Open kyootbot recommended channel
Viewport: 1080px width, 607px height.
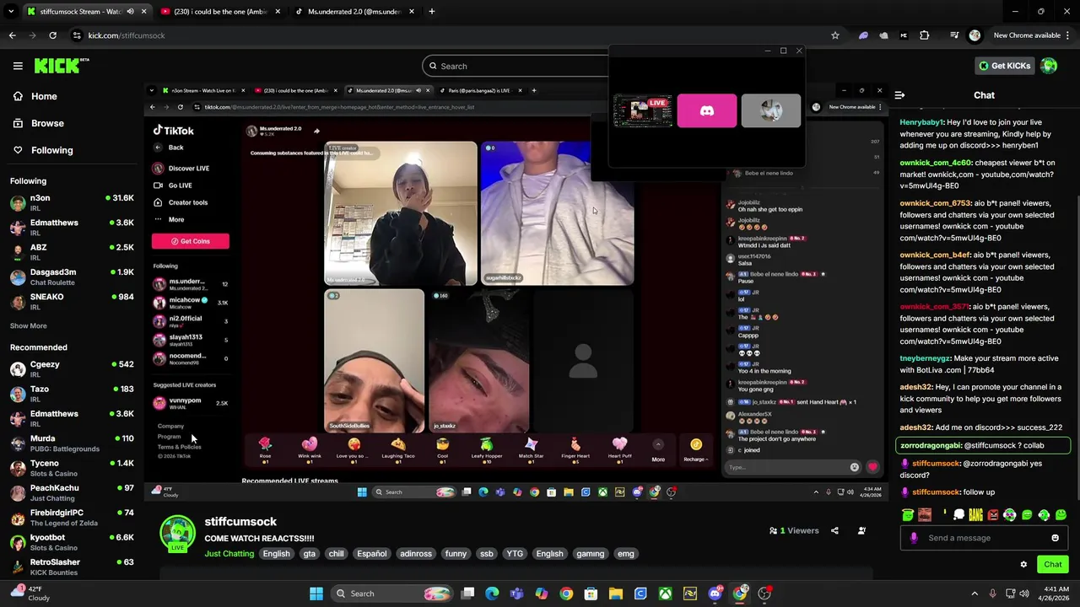pyautogui.click(x=72, y=542)
